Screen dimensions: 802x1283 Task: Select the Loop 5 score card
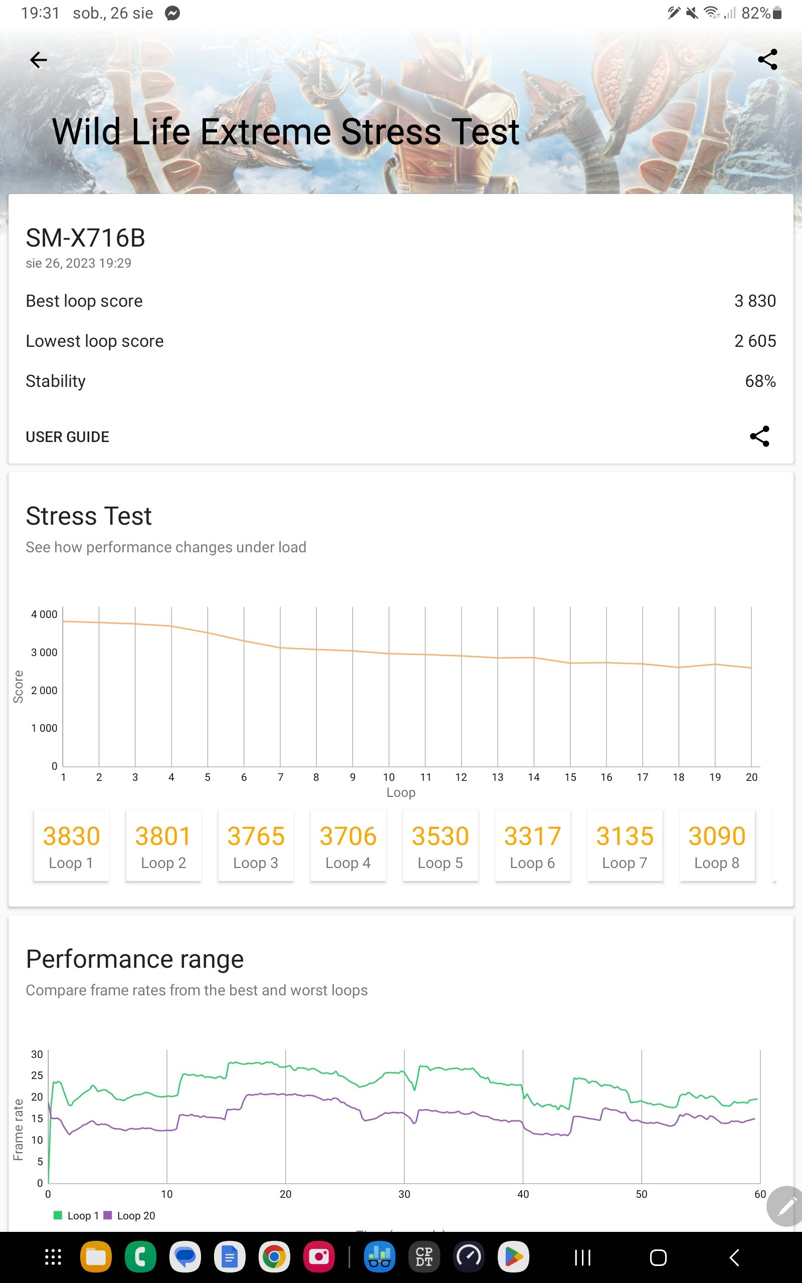click(440, 845)
